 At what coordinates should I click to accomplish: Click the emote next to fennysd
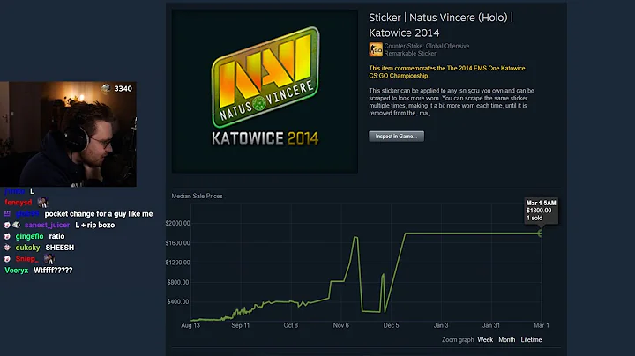pyautogui.click(x=42, y=203)
